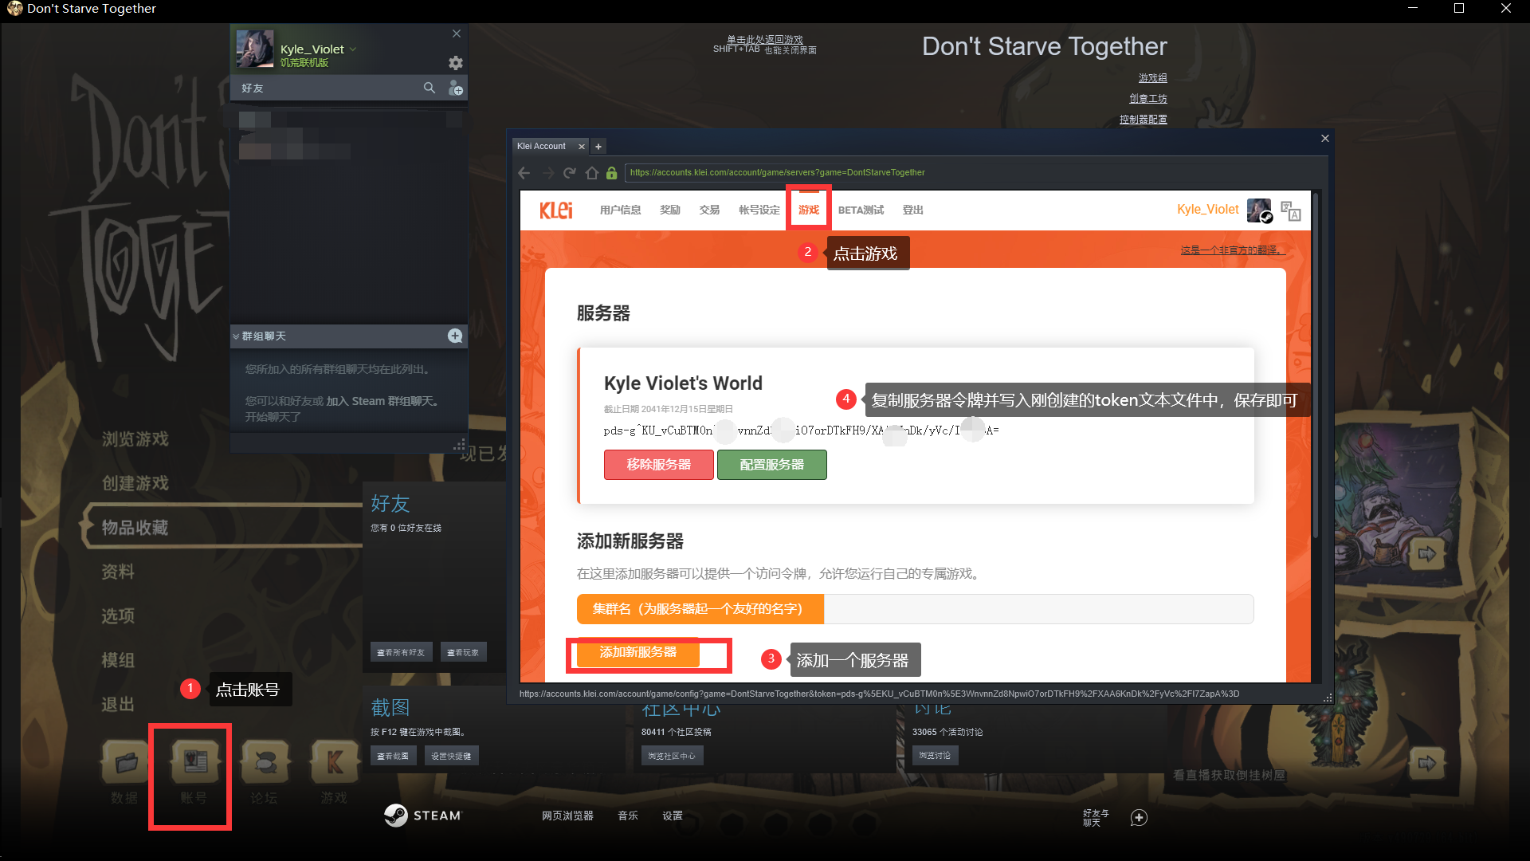This screenshot has height=861, width=1530.
Task: Open the BETA测试 navigation item
Action: [861, 210]
